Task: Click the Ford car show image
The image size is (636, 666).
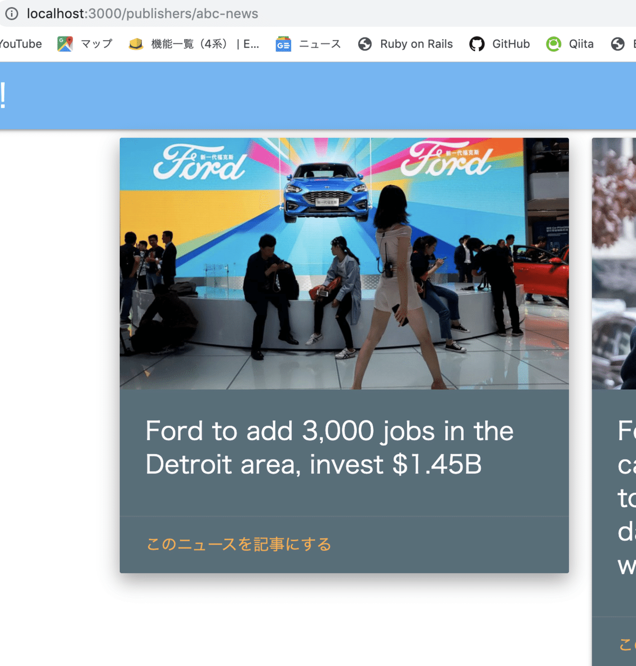Action: (x=344, y=263)
